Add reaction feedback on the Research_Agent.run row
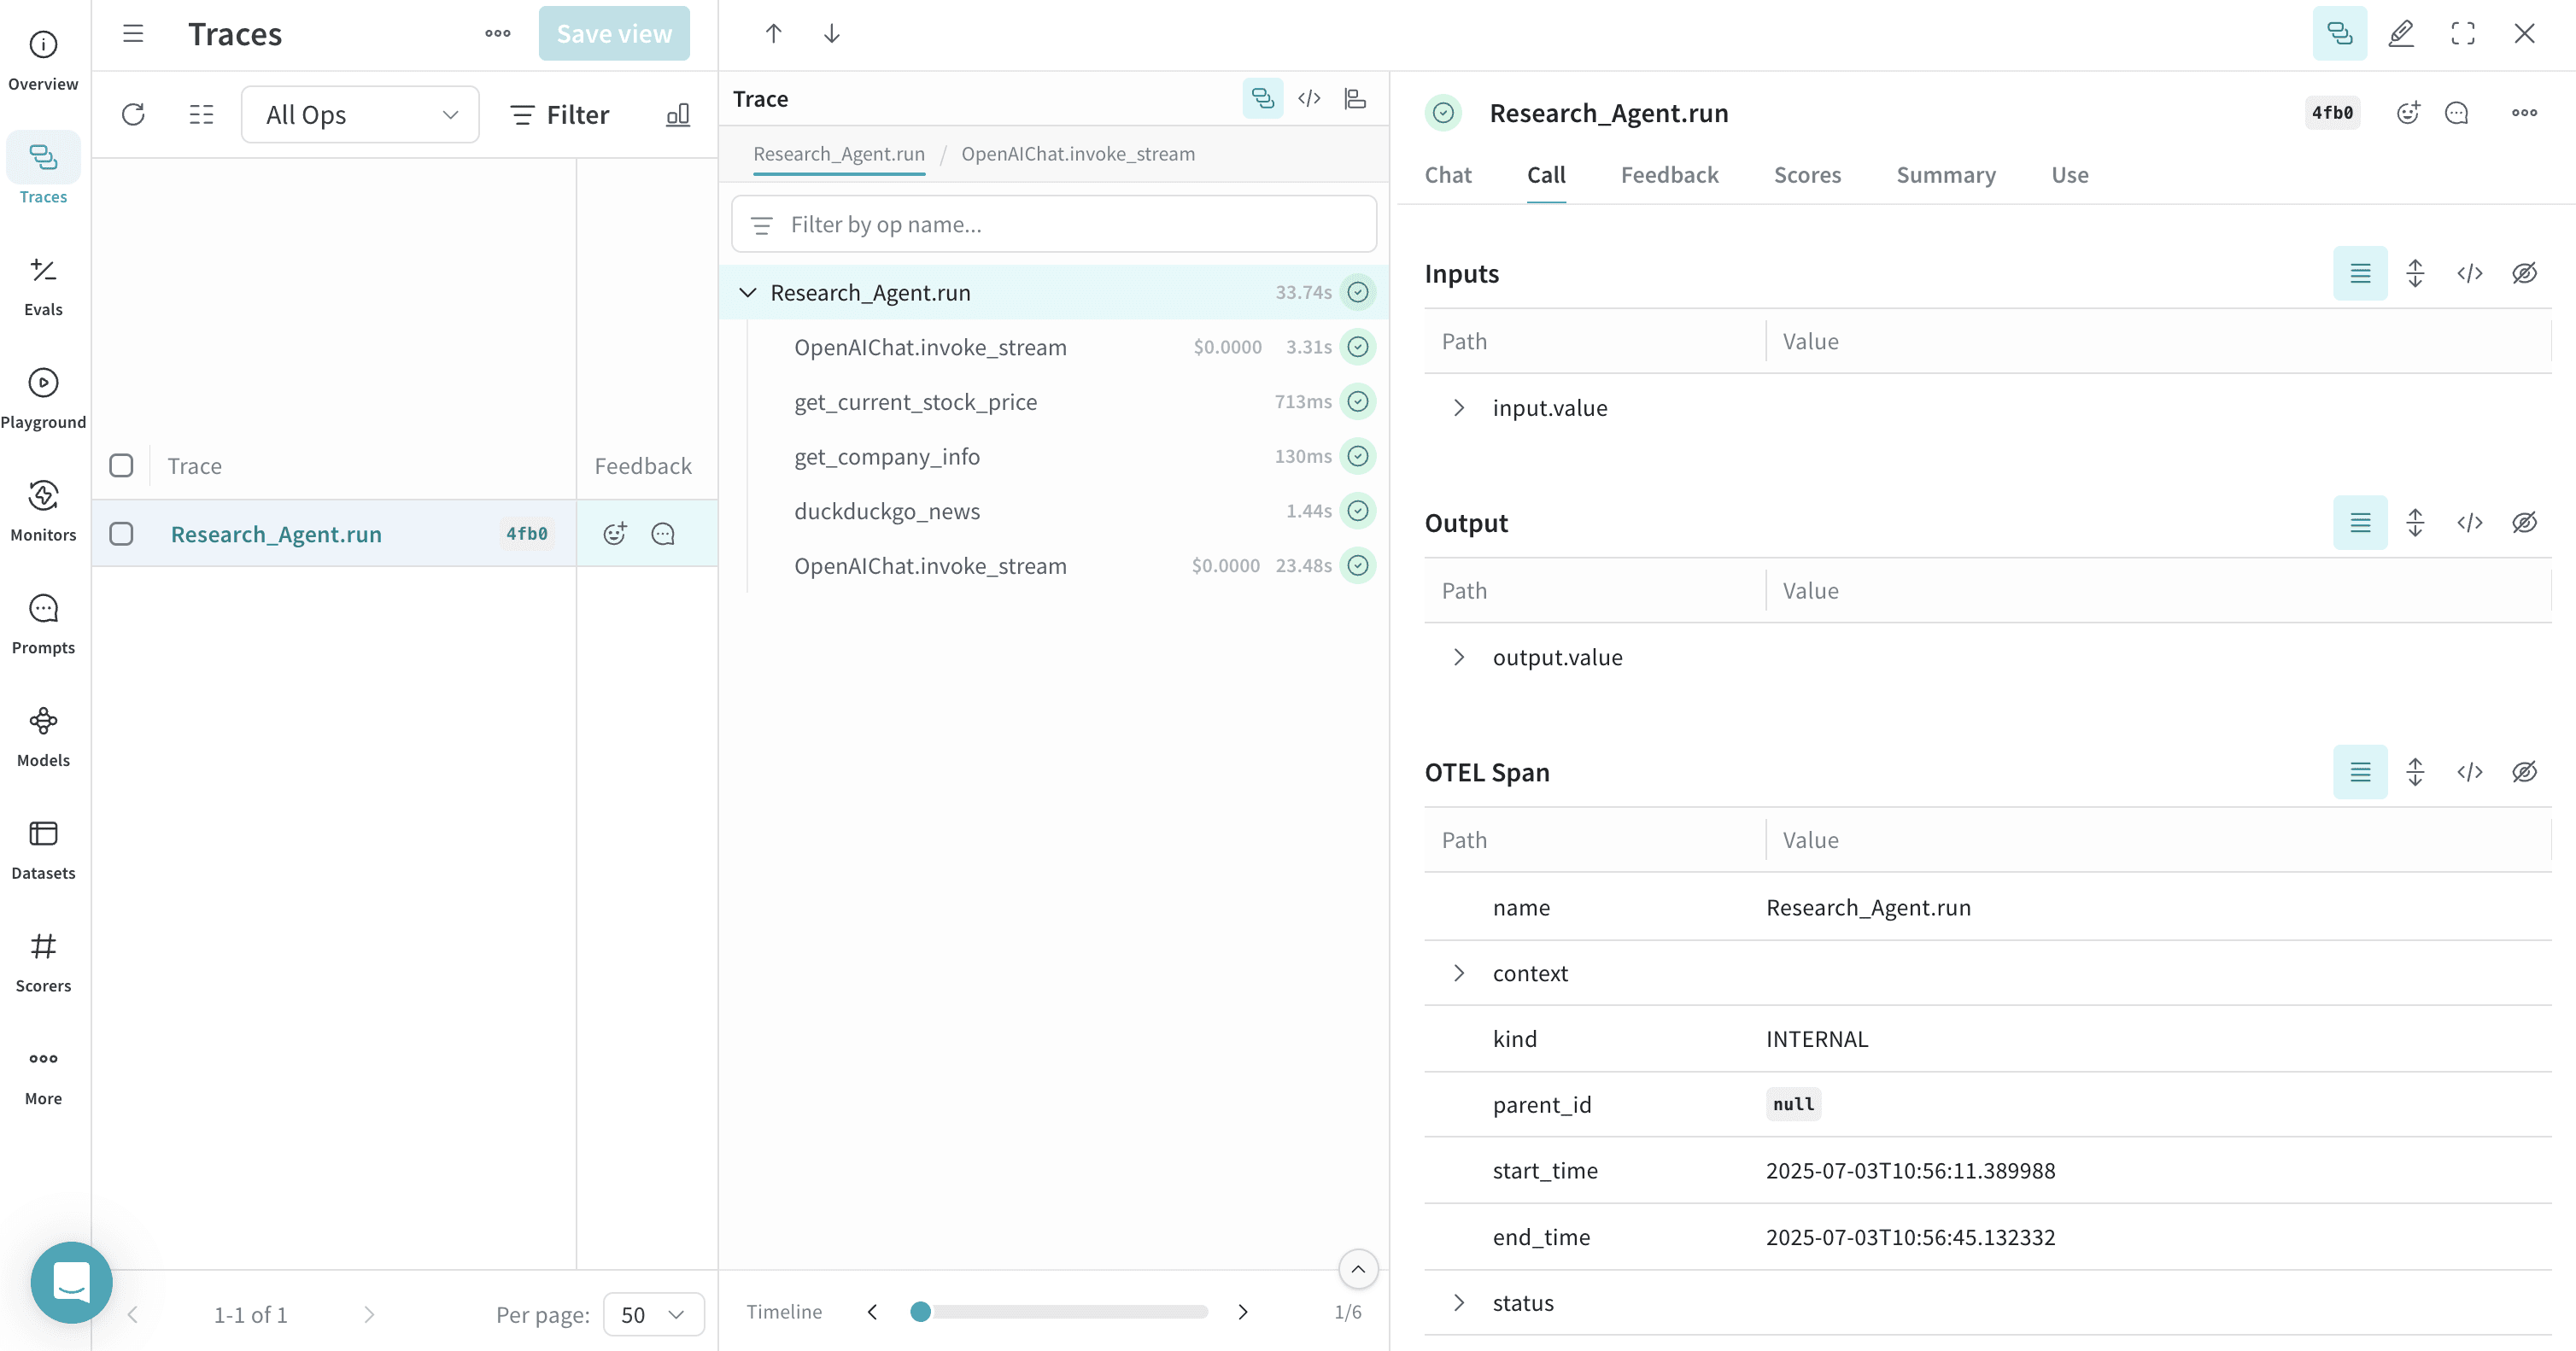 [x=614, y=534]
